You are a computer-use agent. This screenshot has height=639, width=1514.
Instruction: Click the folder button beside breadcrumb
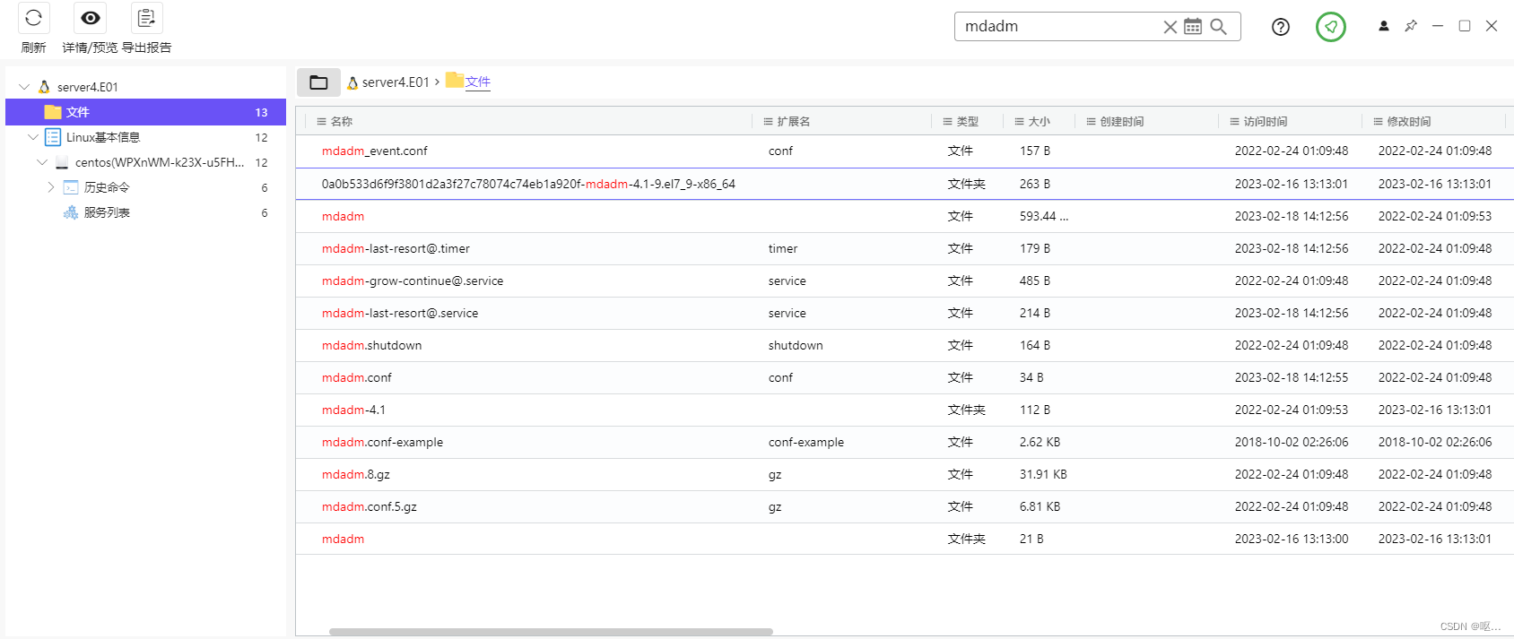[x=318, y=82]
